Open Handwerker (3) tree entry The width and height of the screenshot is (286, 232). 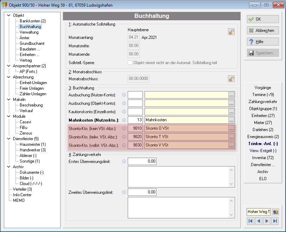click(x=33, y=150)
